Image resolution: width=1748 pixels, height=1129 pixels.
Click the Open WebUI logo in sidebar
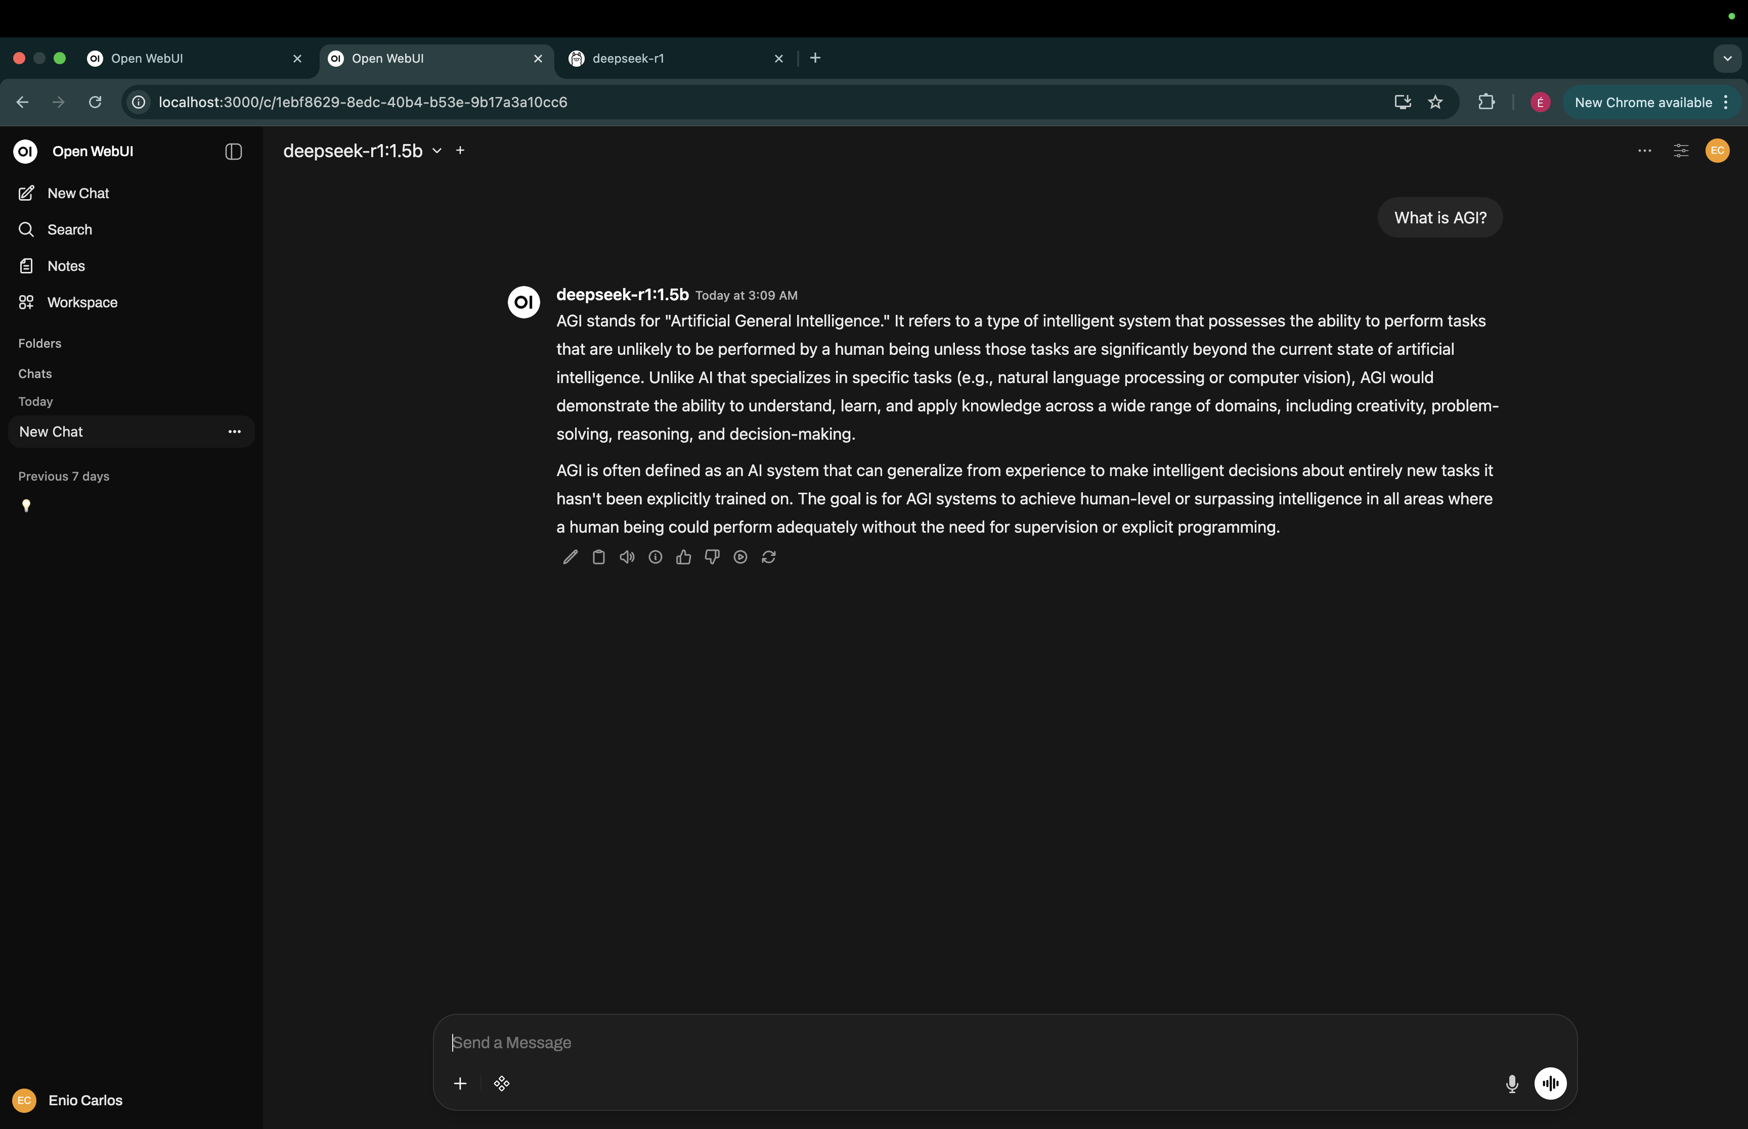(x=26, y=152)
